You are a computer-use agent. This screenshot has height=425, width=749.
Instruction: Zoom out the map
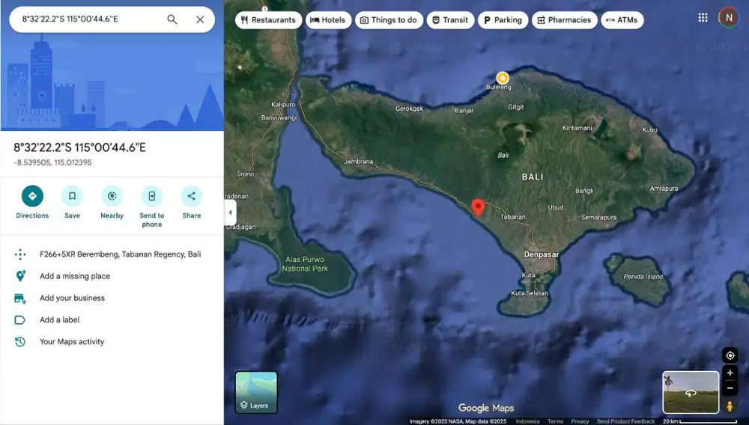(730, 388)
